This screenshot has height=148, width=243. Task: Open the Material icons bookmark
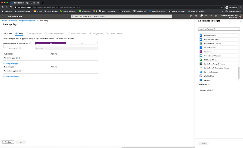(x=177, y=11)
